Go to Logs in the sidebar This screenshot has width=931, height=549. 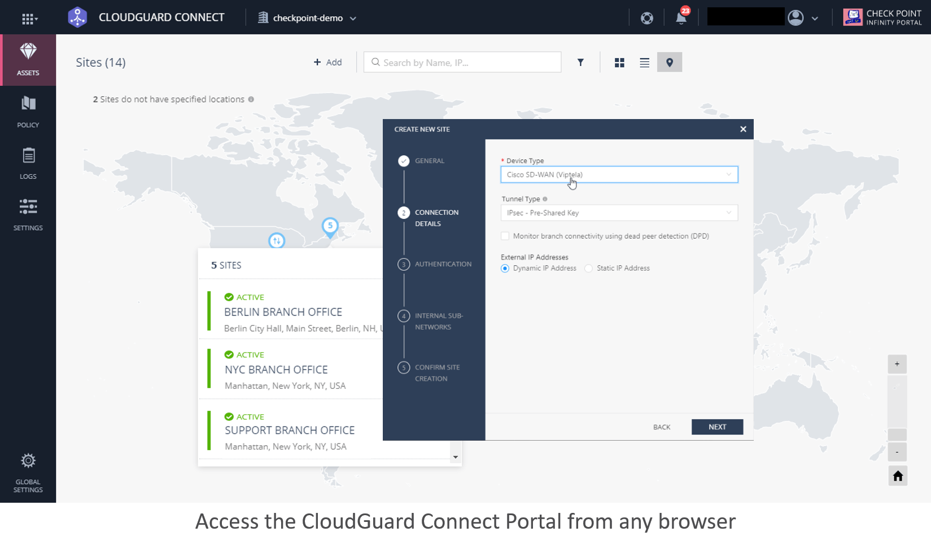pyautogui.click(x=28, y=163)
